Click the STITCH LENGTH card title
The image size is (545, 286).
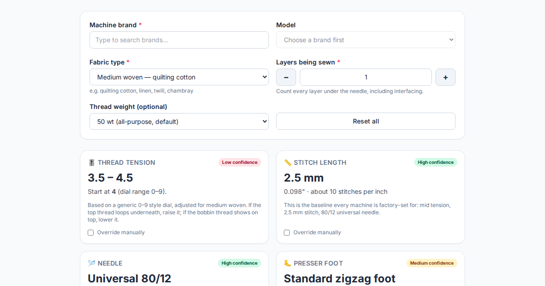(x=320, y=163)
